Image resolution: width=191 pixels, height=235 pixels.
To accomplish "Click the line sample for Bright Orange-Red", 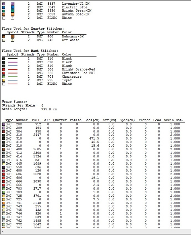I will [13, 69].
